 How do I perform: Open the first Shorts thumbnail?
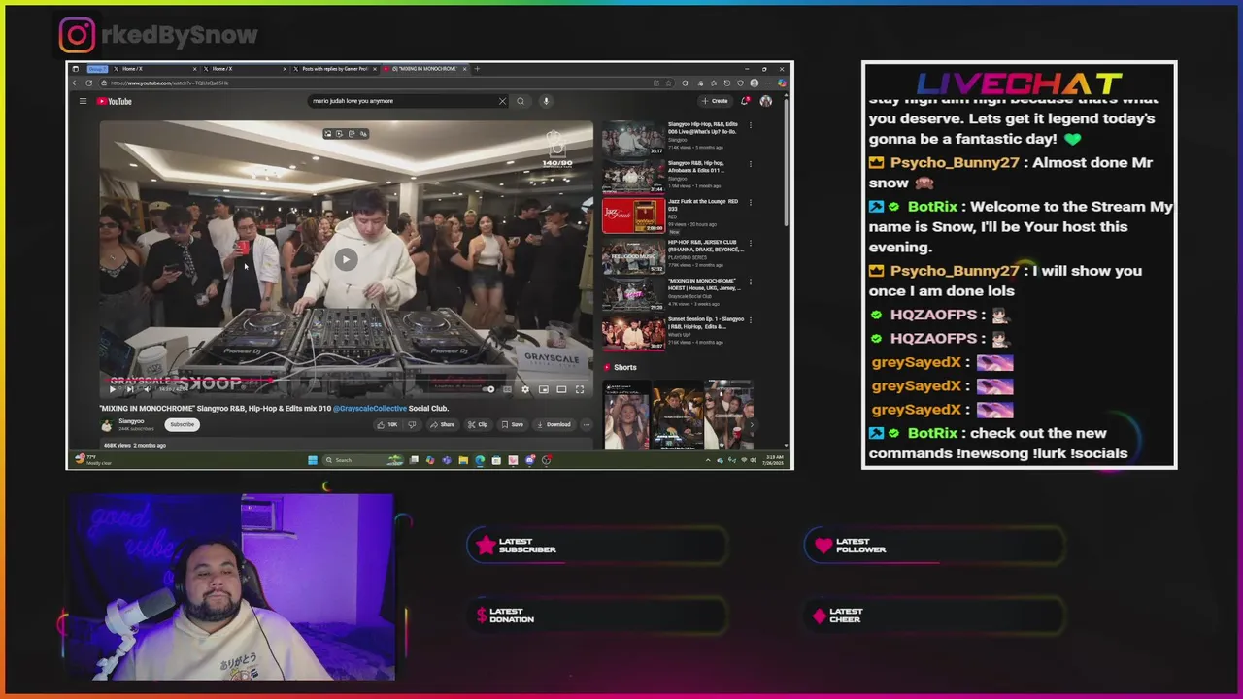tap(625, 416)
